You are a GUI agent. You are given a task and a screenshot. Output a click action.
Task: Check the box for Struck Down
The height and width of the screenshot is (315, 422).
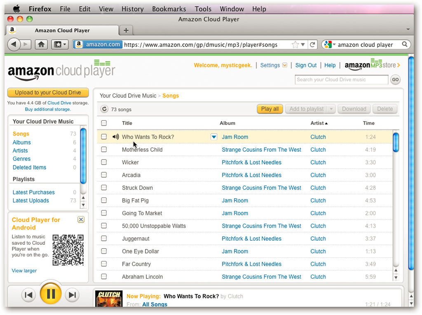(104, 187)
